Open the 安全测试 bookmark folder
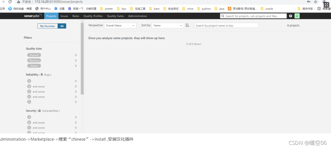331x148 pixels. pyautogui.click(x=171, y=9)
